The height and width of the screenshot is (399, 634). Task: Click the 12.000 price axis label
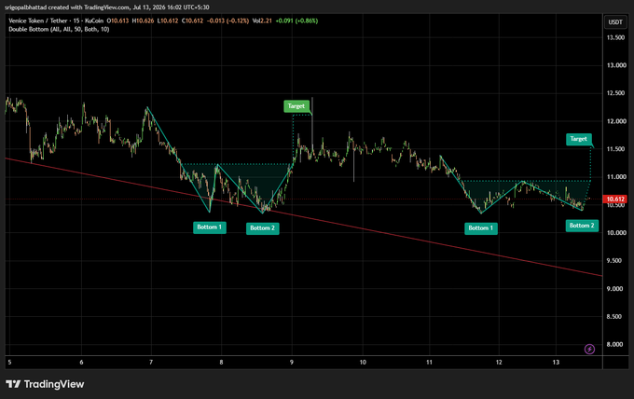pyautogui.click(x=615, y=121)
